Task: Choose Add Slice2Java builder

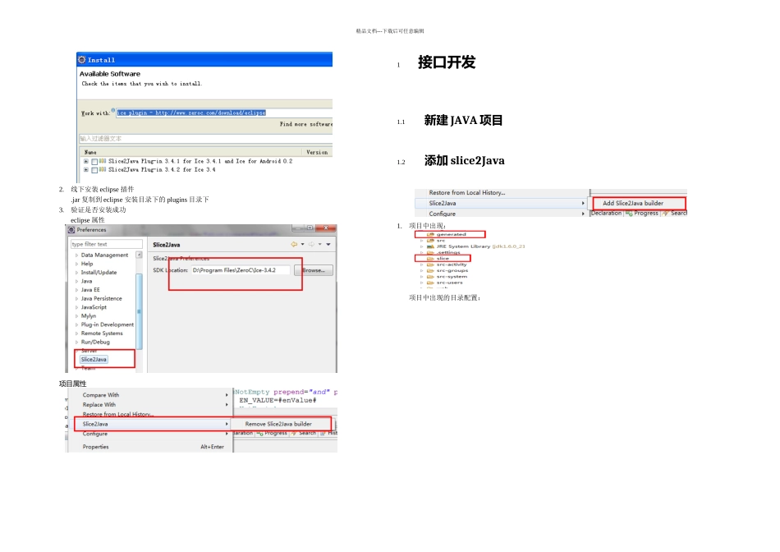Action: (x=633, y=203)
